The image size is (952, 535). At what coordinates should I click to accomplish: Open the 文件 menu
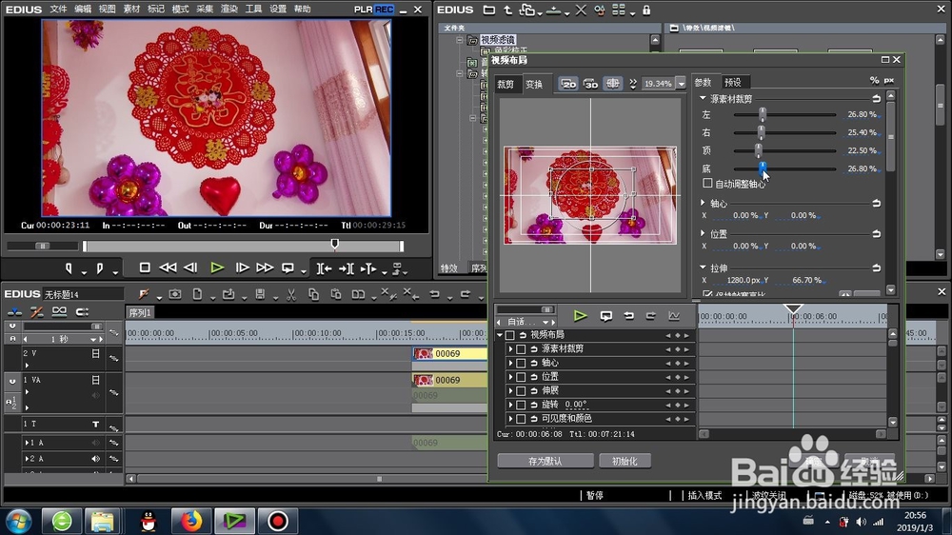pos(58,10)
